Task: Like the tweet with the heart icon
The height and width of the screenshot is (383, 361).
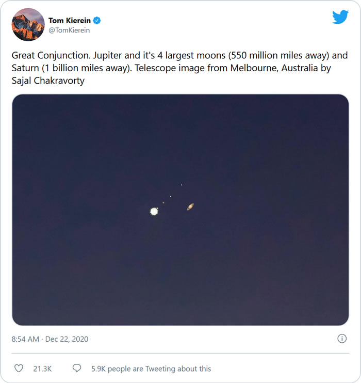Action: point(19,369)
